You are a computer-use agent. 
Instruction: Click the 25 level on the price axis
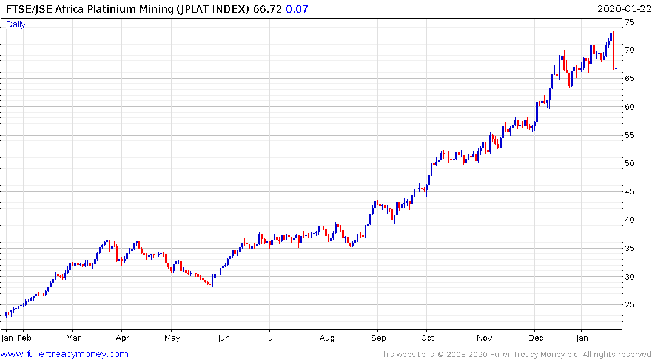pyautogui.click(x=630, y=305)
